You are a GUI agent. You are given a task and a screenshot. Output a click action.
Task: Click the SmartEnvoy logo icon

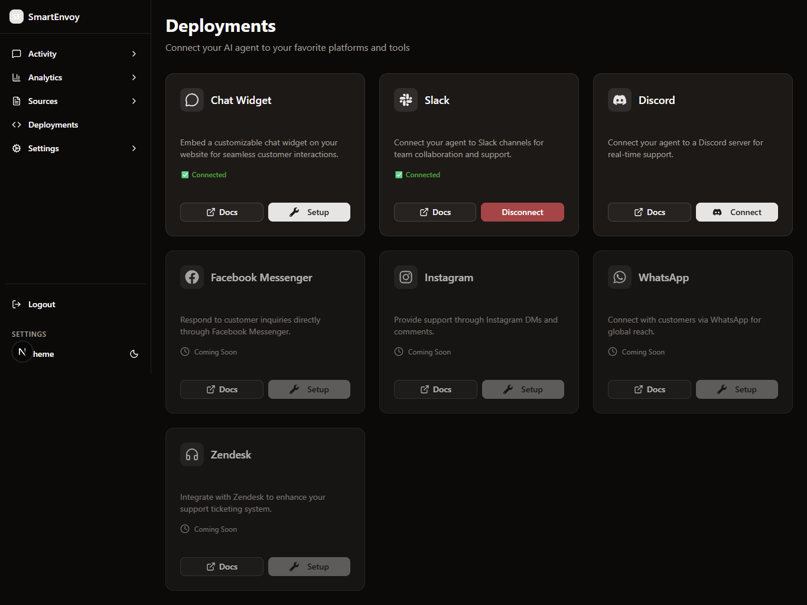click(x=17, y=17)
